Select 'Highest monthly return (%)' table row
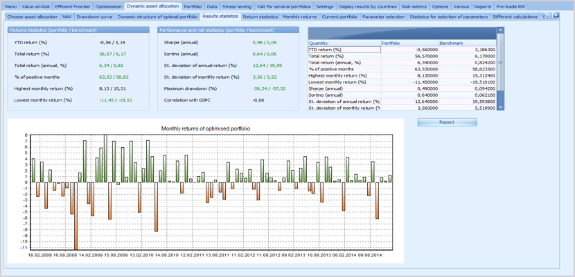Image resolution: width=575 pixels, height=277 pixels. point(402,76)
